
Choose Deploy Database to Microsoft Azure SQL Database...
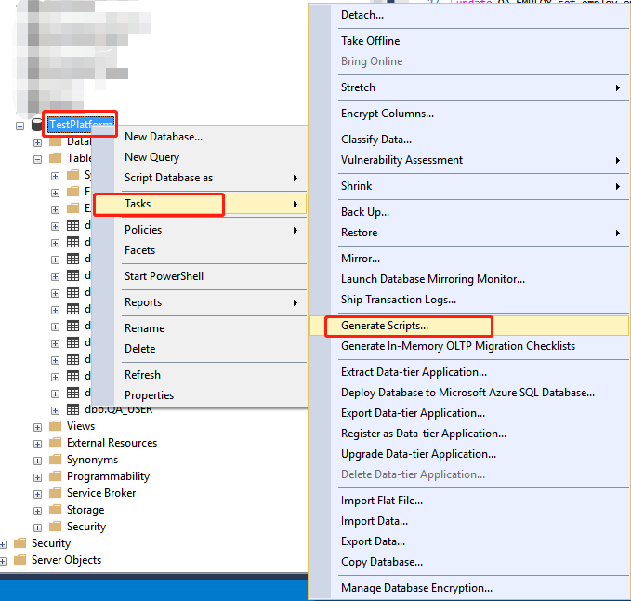pyautogui.click(x=468, y=393)
